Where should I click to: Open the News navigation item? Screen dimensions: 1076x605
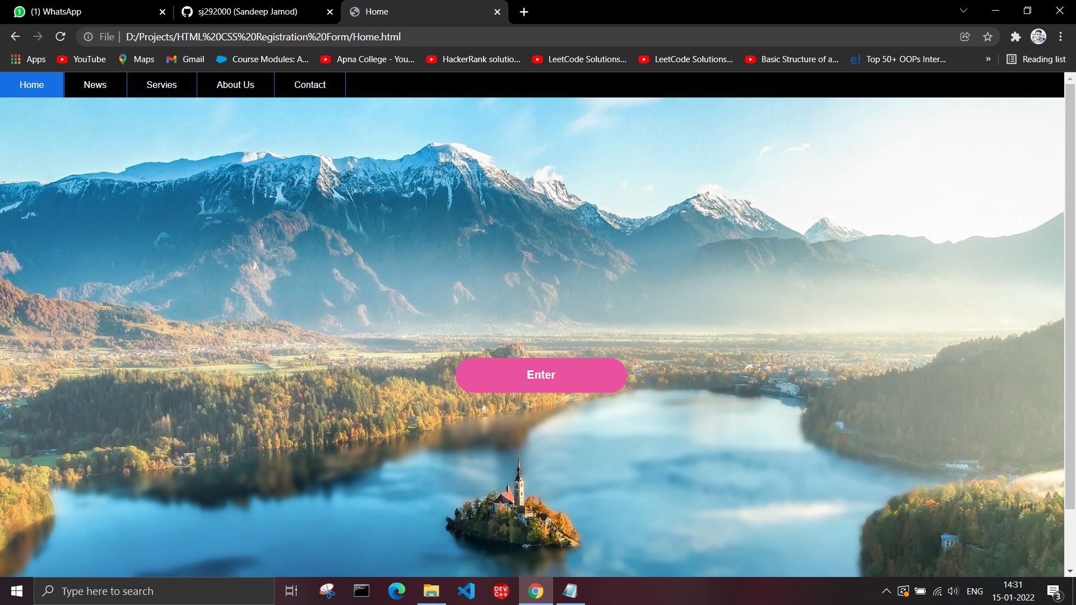95,85
